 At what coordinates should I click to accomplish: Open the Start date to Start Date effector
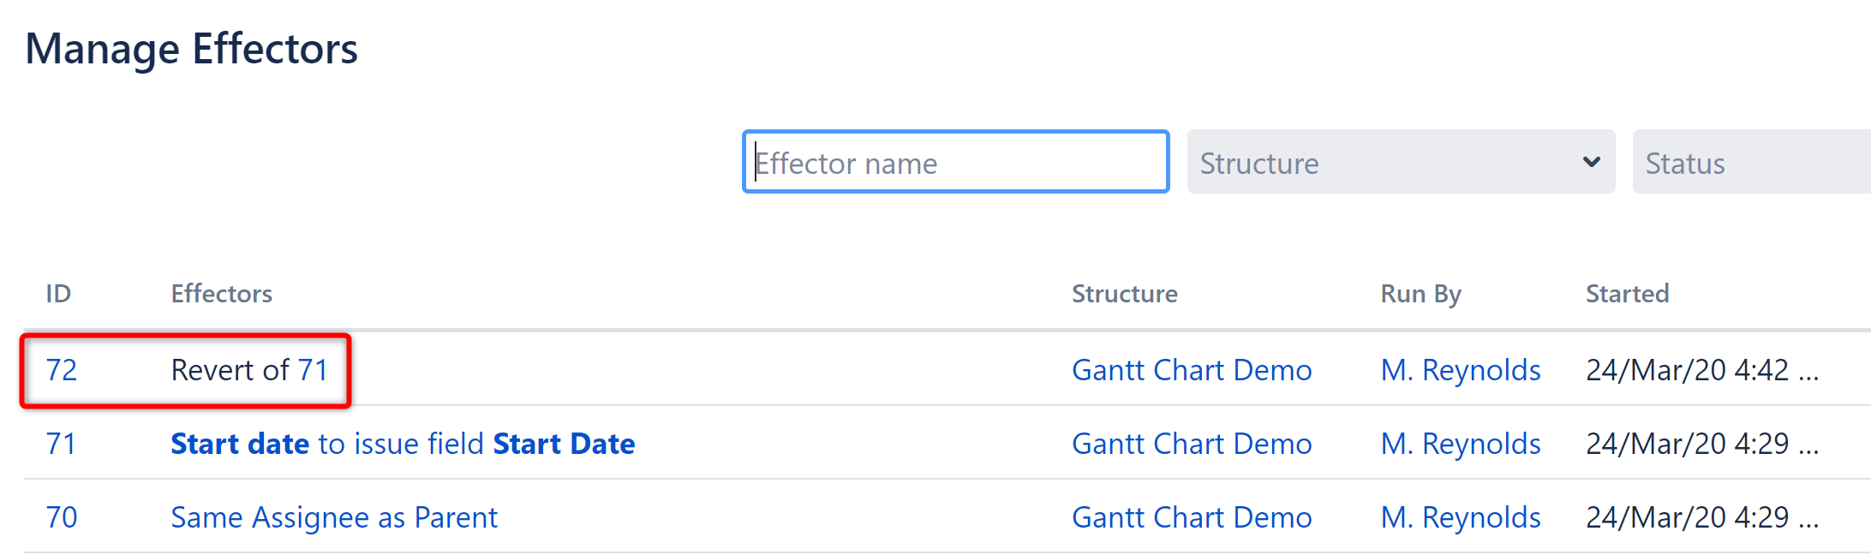click(403, 443)
